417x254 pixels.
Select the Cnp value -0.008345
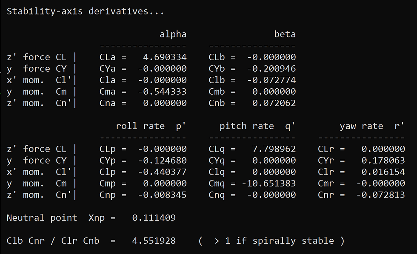click(162, 195)
